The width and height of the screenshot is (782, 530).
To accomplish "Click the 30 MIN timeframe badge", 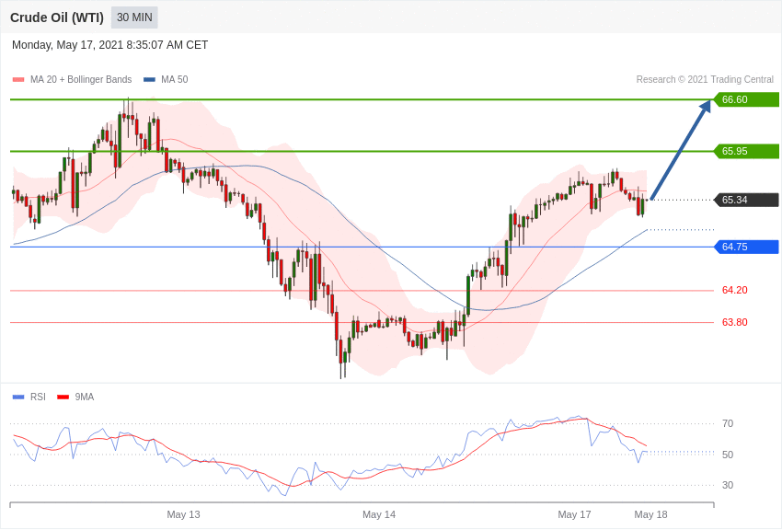I will click(134, 17).
